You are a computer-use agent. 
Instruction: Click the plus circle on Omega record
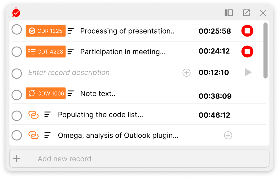(228, 136)
